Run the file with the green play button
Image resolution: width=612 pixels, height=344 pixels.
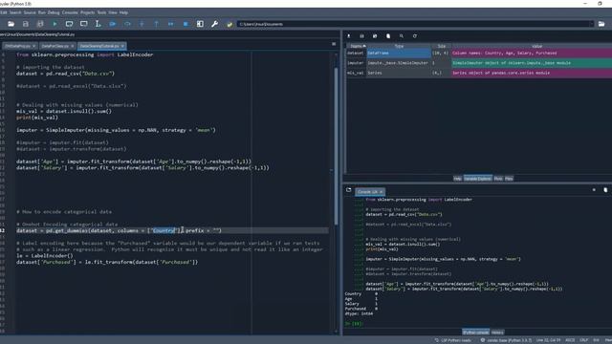pos(55,24)
